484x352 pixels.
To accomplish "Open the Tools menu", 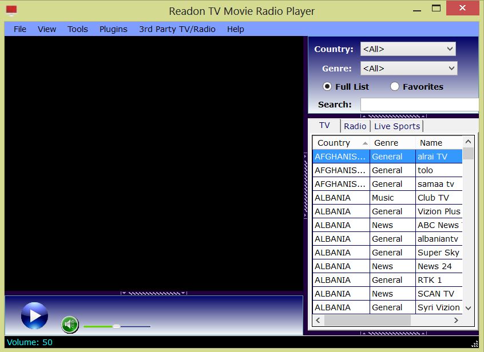I will tap(78, 29).
